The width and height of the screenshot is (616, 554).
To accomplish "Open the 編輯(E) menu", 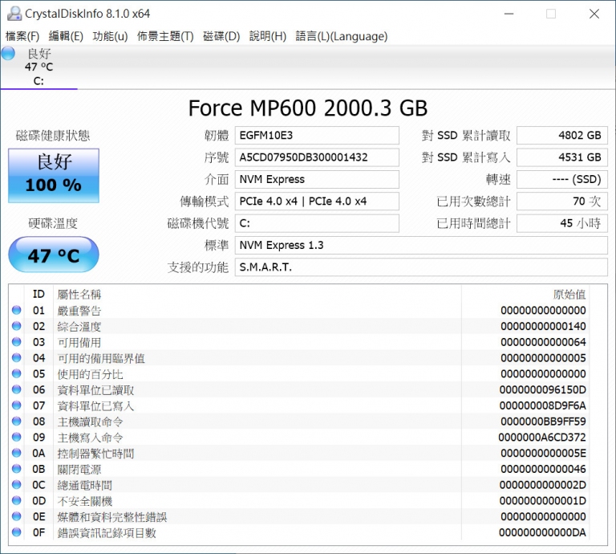I will pos(66,36).
